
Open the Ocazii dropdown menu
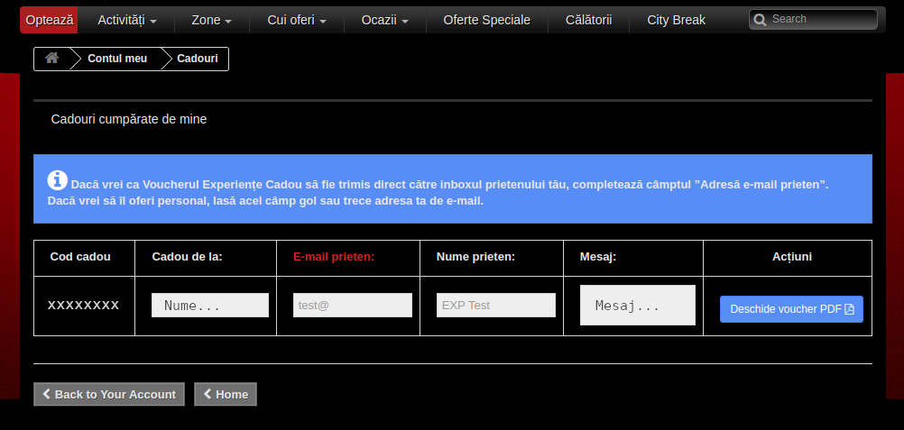pyautogui.click(x=384, y=20)
